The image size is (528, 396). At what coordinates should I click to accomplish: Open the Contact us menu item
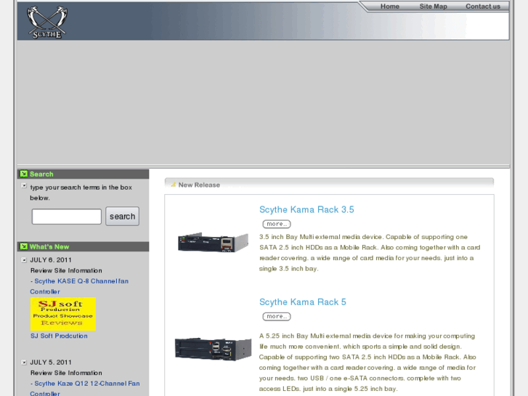(483, 7)
